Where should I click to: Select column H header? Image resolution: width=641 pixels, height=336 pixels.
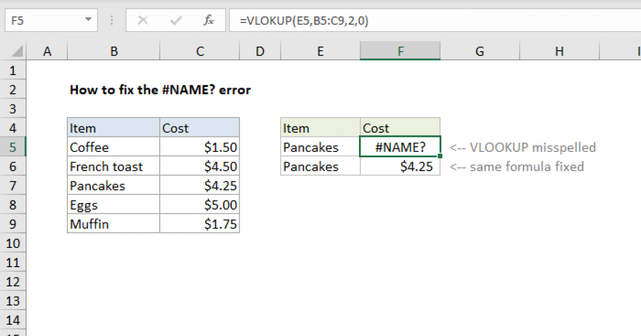click(559, 51)
